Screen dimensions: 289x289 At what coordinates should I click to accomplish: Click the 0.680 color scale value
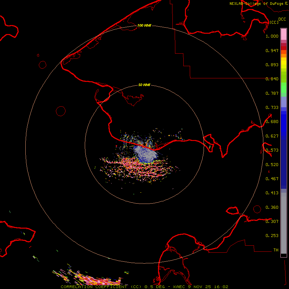click(272, 122)
